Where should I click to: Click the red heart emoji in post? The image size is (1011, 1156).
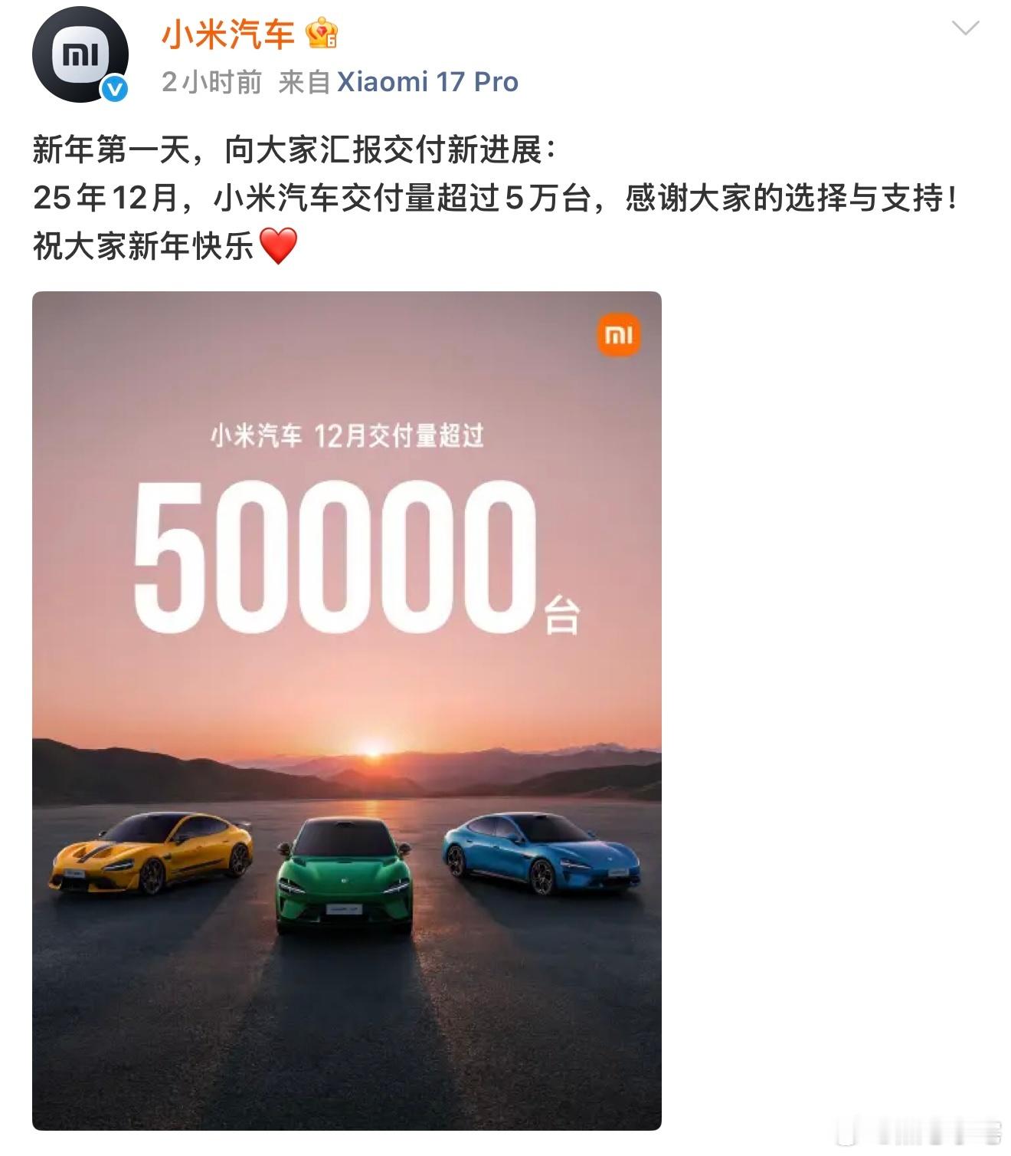(x=278, y=247)
